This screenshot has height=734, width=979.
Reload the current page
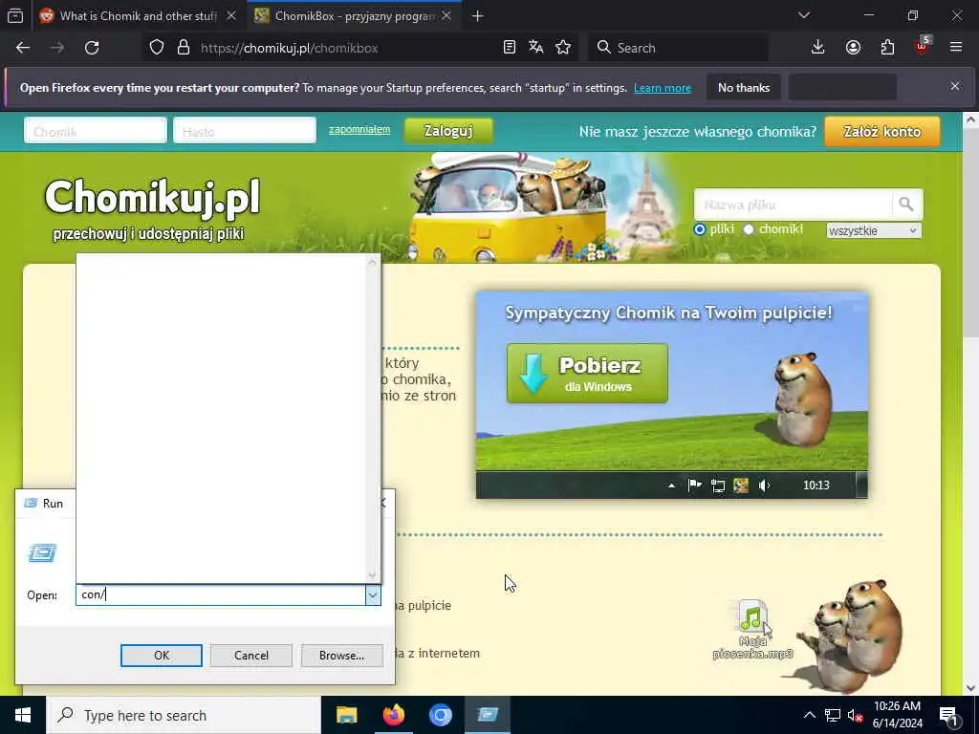92,48
